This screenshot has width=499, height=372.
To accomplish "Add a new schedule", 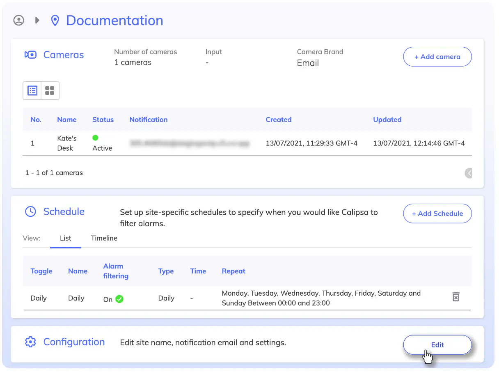I will tap(437, 214).
